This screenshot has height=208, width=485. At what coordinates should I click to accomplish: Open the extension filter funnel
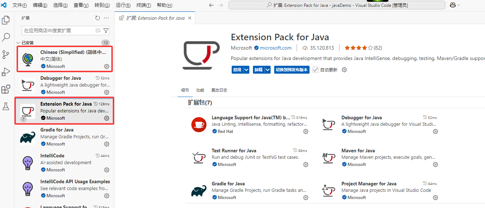[106, 31]
